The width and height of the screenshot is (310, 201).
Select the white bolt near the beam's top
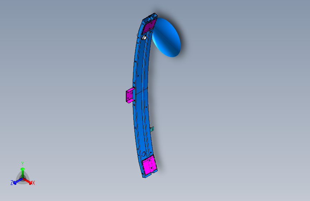[x=144, y=37]
